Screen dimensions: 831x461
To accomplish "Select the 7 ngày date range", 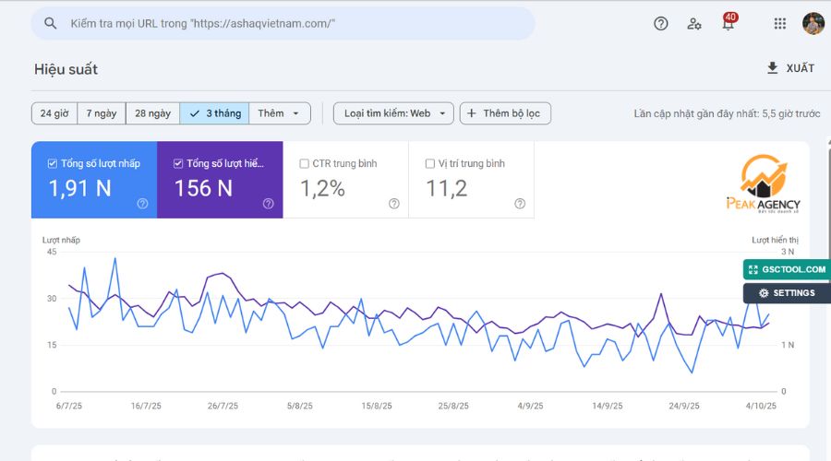I will [x=102, y=113].
